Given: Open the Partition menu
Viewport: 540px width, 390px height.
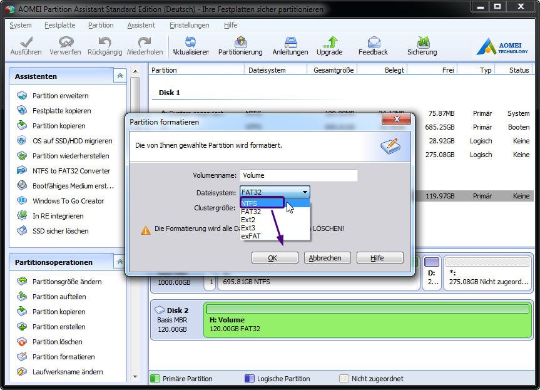Looking at the screenshot, I should pyautogui.click(x=101, y=25).
